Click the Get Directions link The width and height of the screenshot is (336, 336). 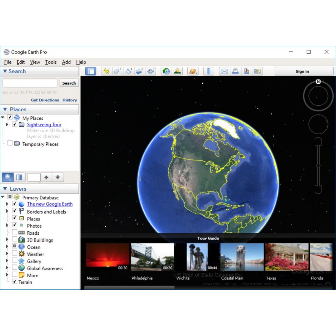tap(45, 100)
